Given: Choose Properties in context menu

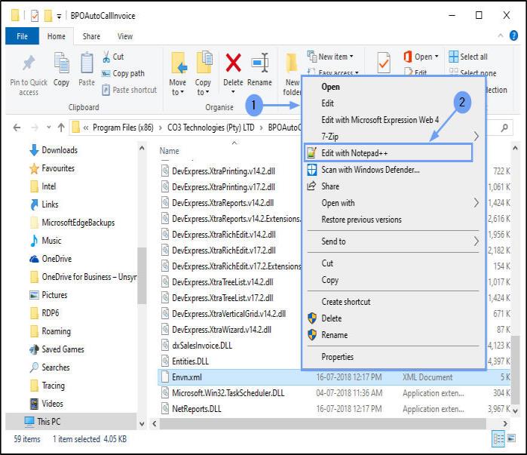Looking at the screenshot, I should [337, 357].
